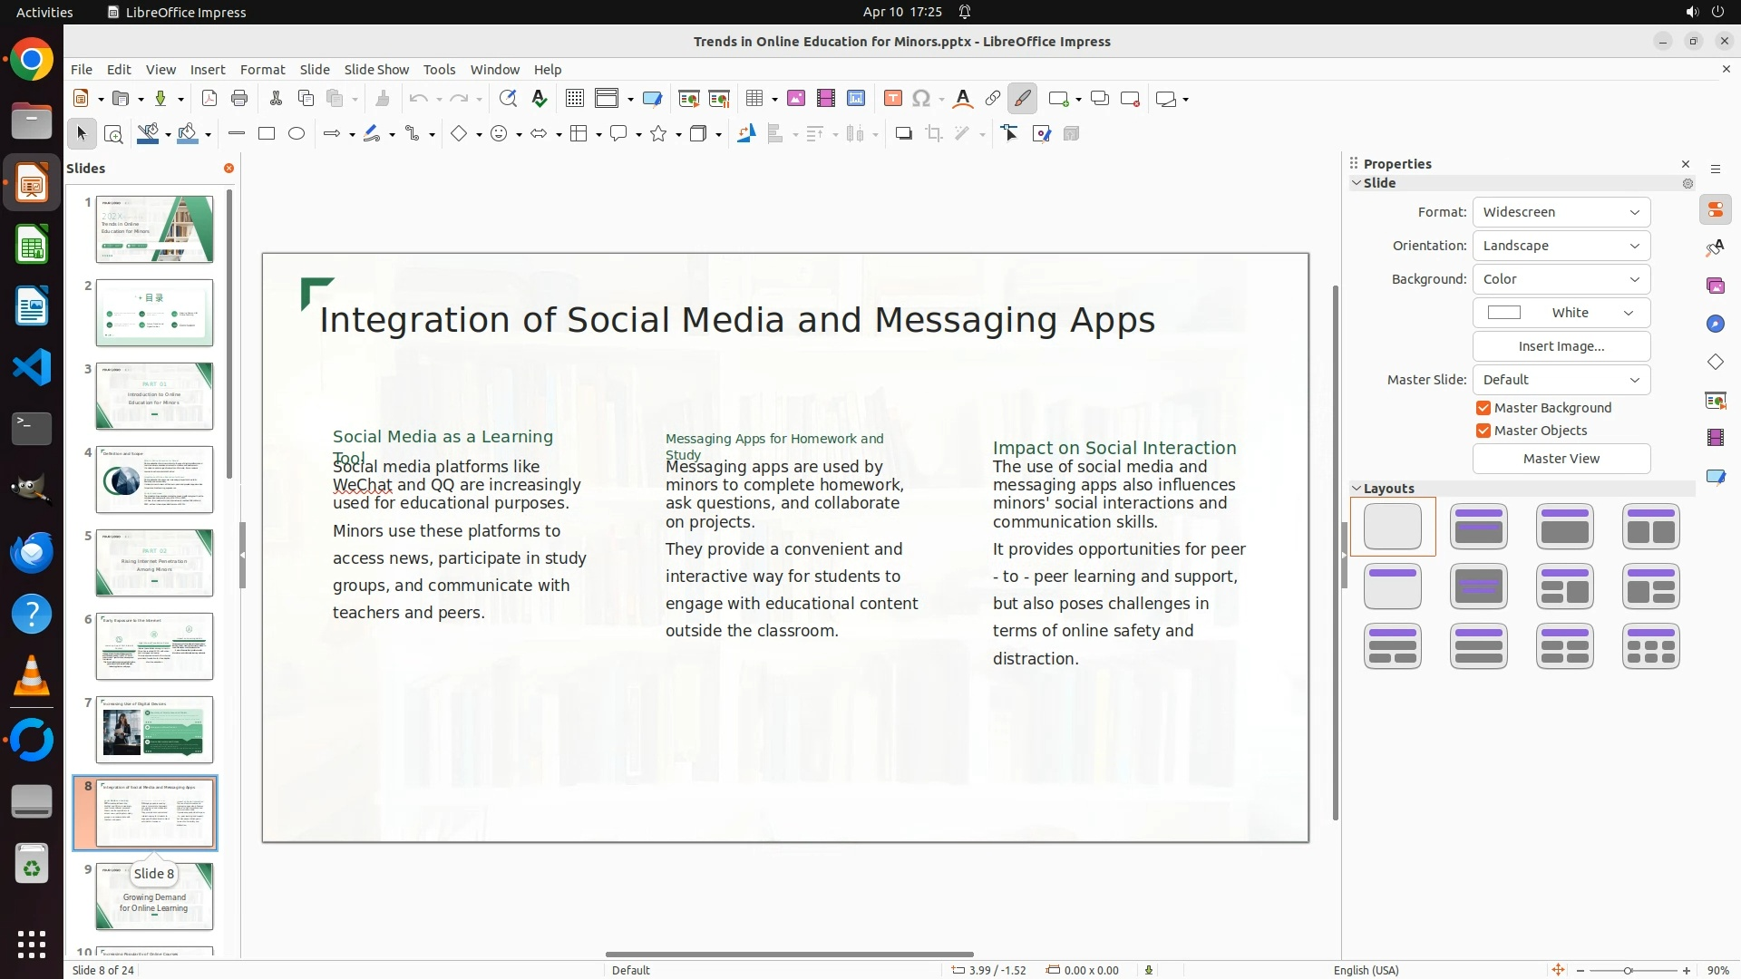Open the Format dropdown showing Widescreen

(x=1561, y=212)
